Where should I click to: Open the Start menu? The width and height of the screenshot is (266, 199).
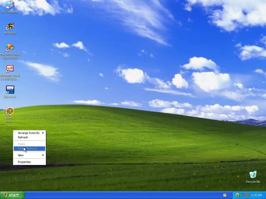pos(12,195)
